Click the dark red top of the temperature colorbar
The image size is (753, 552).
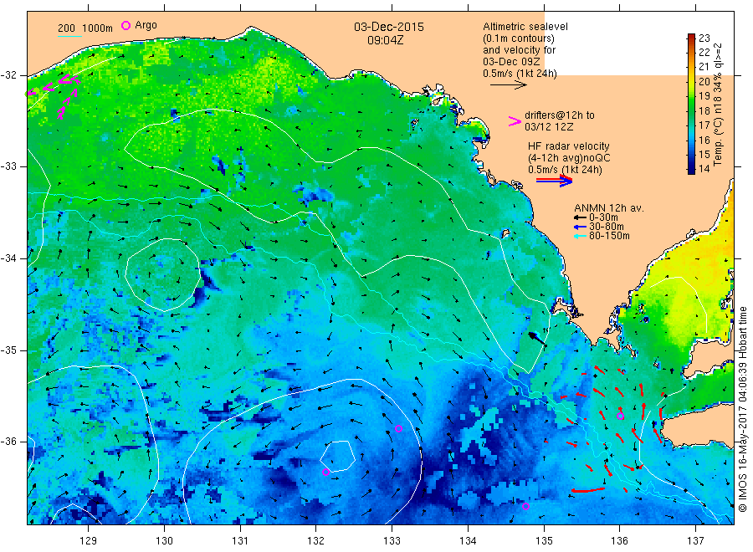tap(691, 37)
